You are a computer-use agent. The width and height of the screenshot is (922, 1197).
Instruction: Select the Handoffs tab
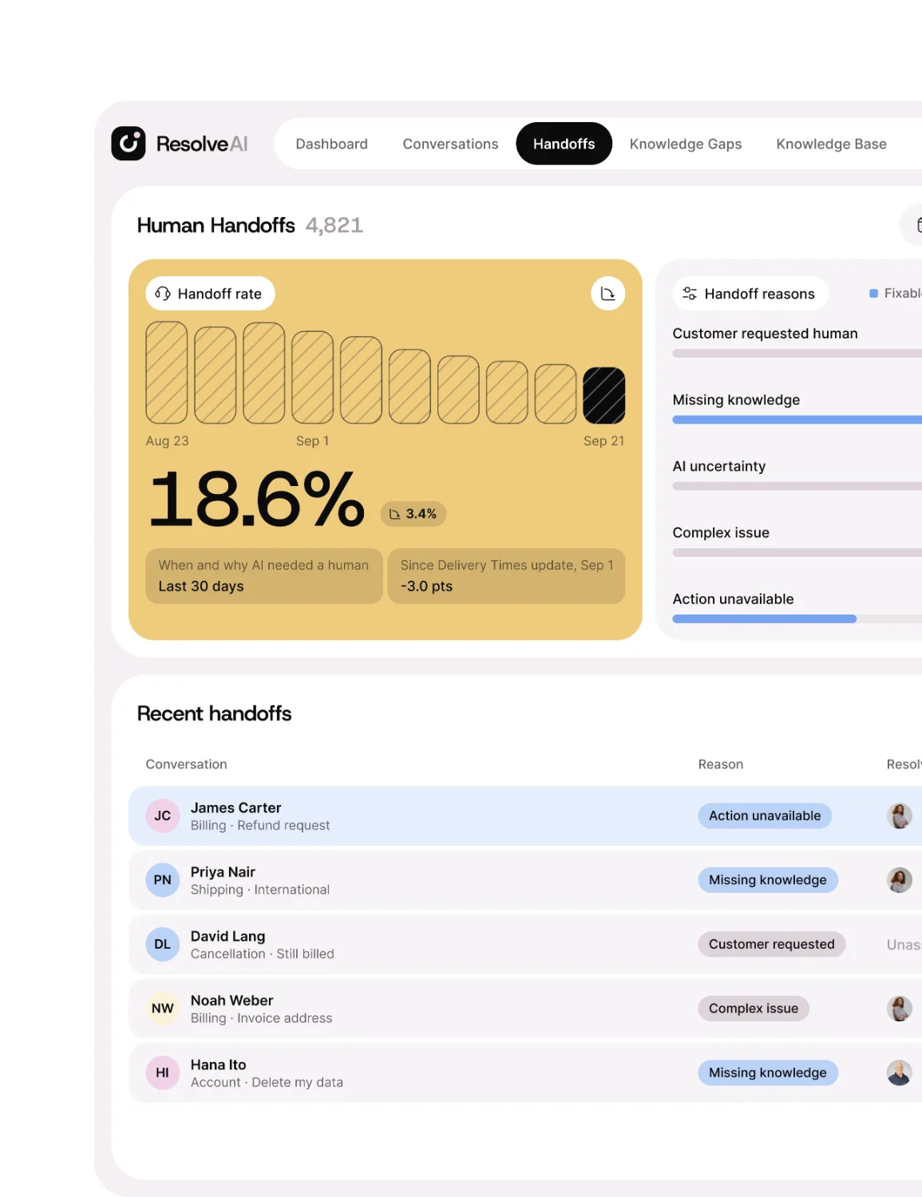tap(564, 144)
